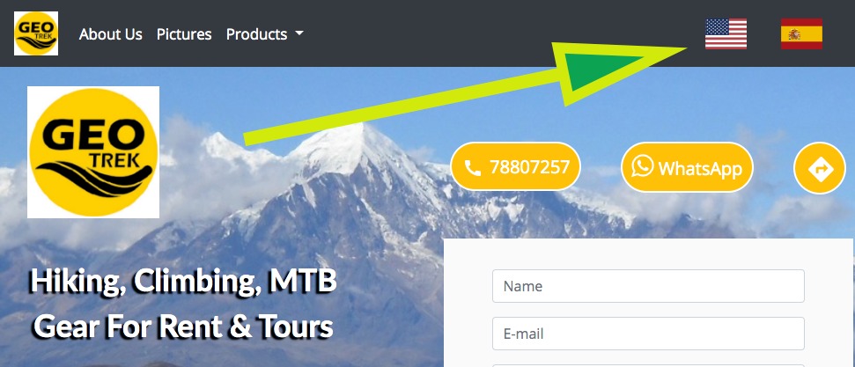
Task: Click the phone handset icon
Action: tap(473, 167)
